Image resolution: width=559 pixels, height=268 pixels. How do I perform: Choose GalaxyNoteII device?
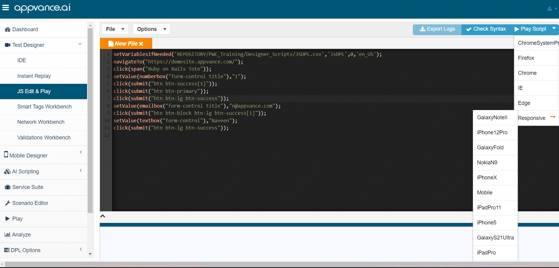tap(495, 117)
